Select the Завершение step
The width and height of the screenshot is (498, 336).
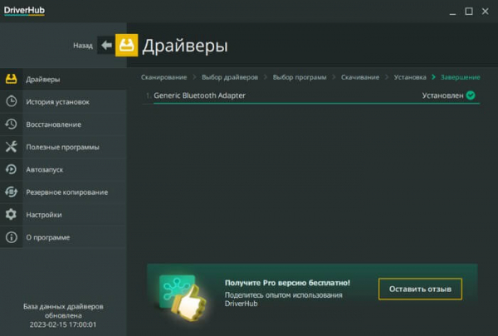coord(460,77)
